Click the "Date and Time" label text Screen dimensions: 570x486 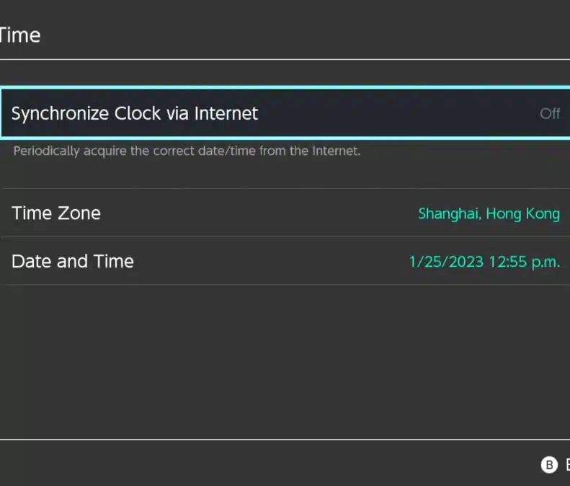(73, 261)
